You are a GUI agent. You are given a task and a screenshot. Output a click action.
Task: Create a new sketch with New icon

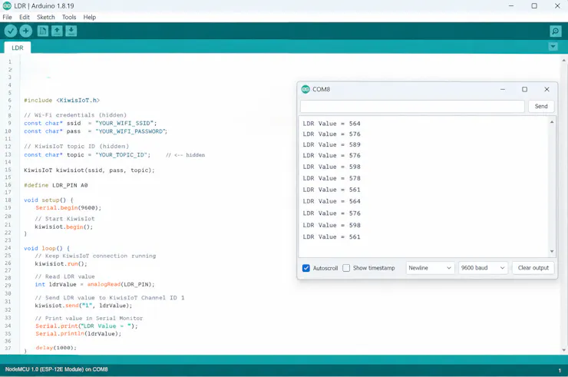coord(43,31)
